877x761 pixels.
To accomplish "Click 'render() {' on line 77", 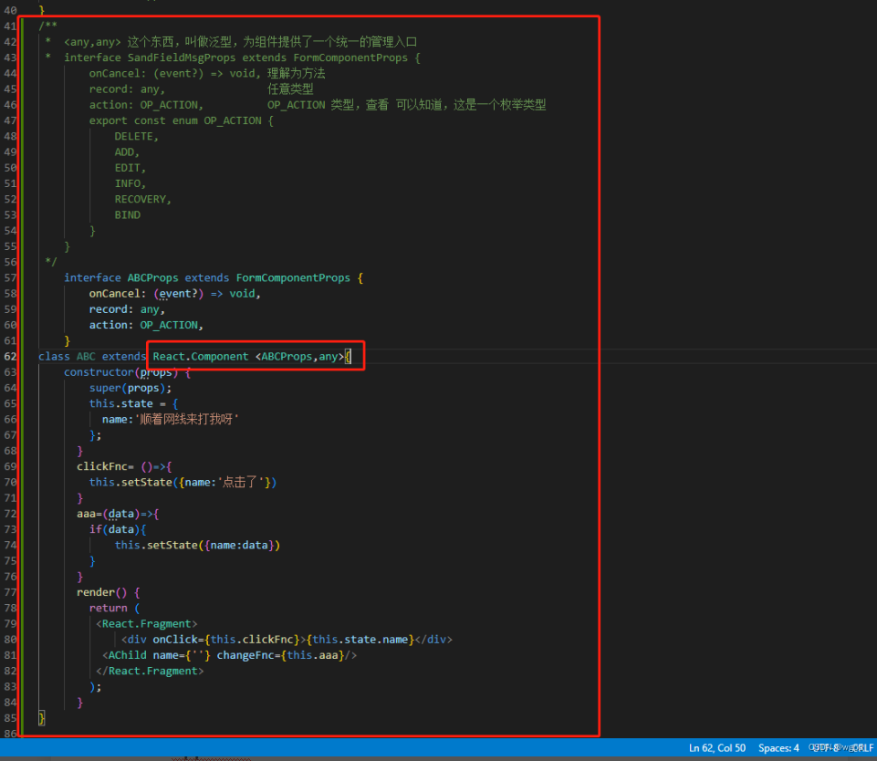I will [108, 592].
